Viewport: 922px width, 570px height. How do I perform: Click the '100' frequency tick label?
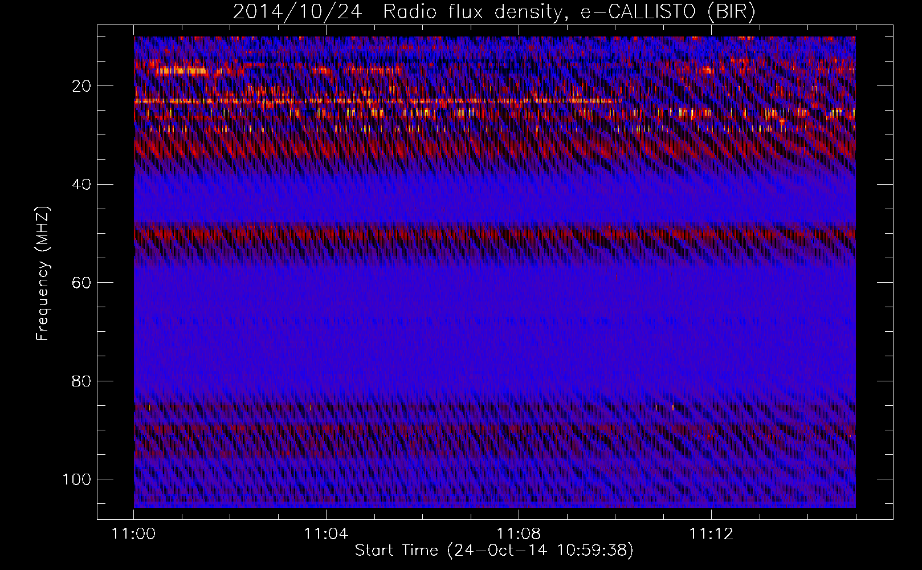pos(77,479)
